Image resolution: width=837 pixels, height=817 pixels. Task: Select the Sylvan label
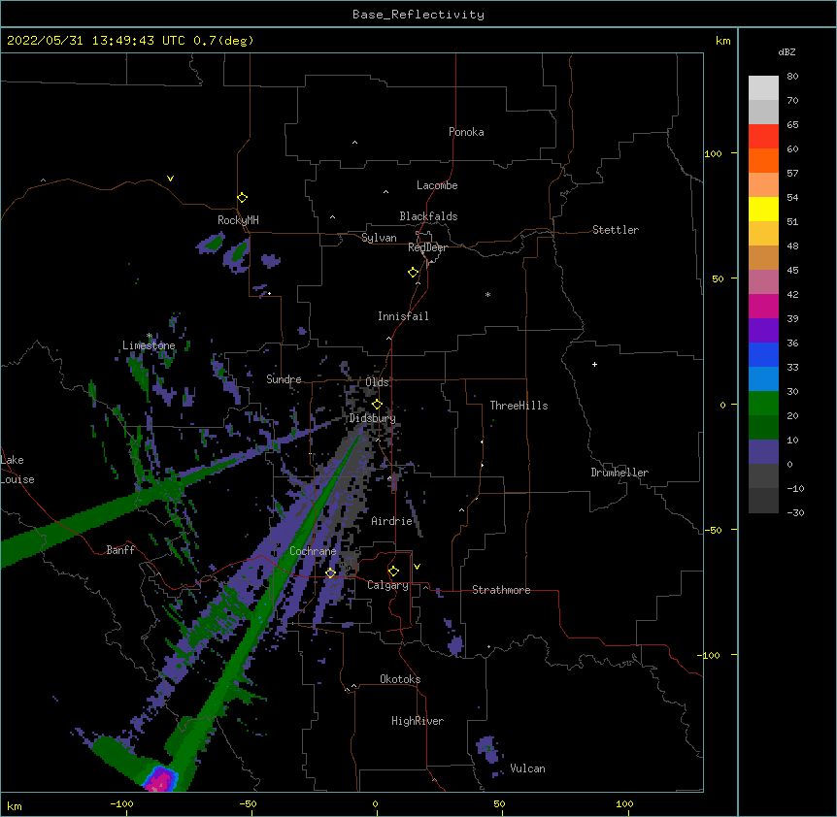[x=379, y=238]
